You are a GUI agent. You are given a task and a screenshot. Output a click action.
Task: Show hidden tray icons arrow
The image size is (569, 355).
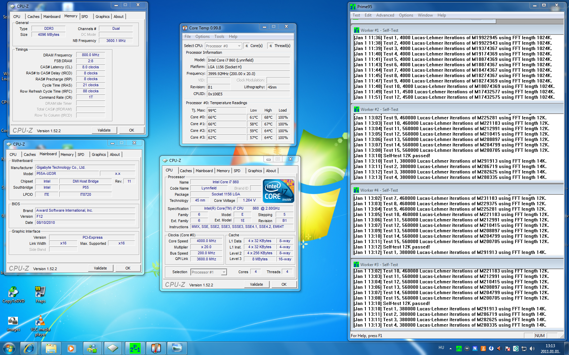[450, 349]
